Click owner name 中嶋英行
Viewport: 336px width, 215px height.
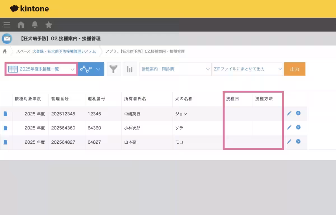(x=132, y=114)
